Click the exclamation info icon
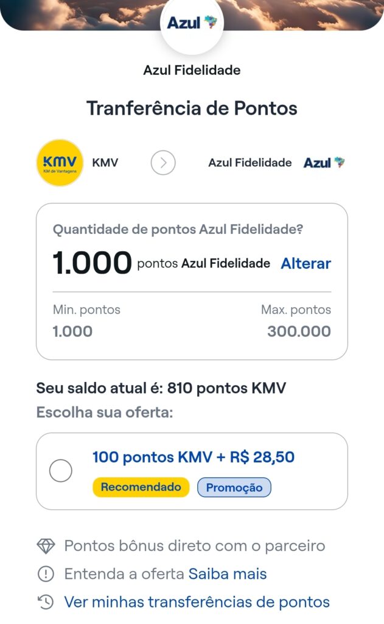This screenshot has width=384, height=624. 46,574
